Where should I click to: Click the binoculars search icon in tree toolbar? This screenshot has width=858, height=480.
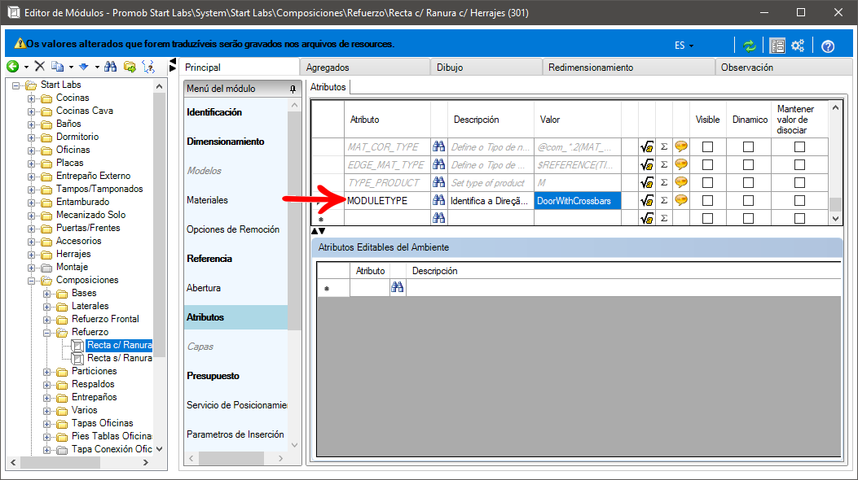click(x=111, y=67)
